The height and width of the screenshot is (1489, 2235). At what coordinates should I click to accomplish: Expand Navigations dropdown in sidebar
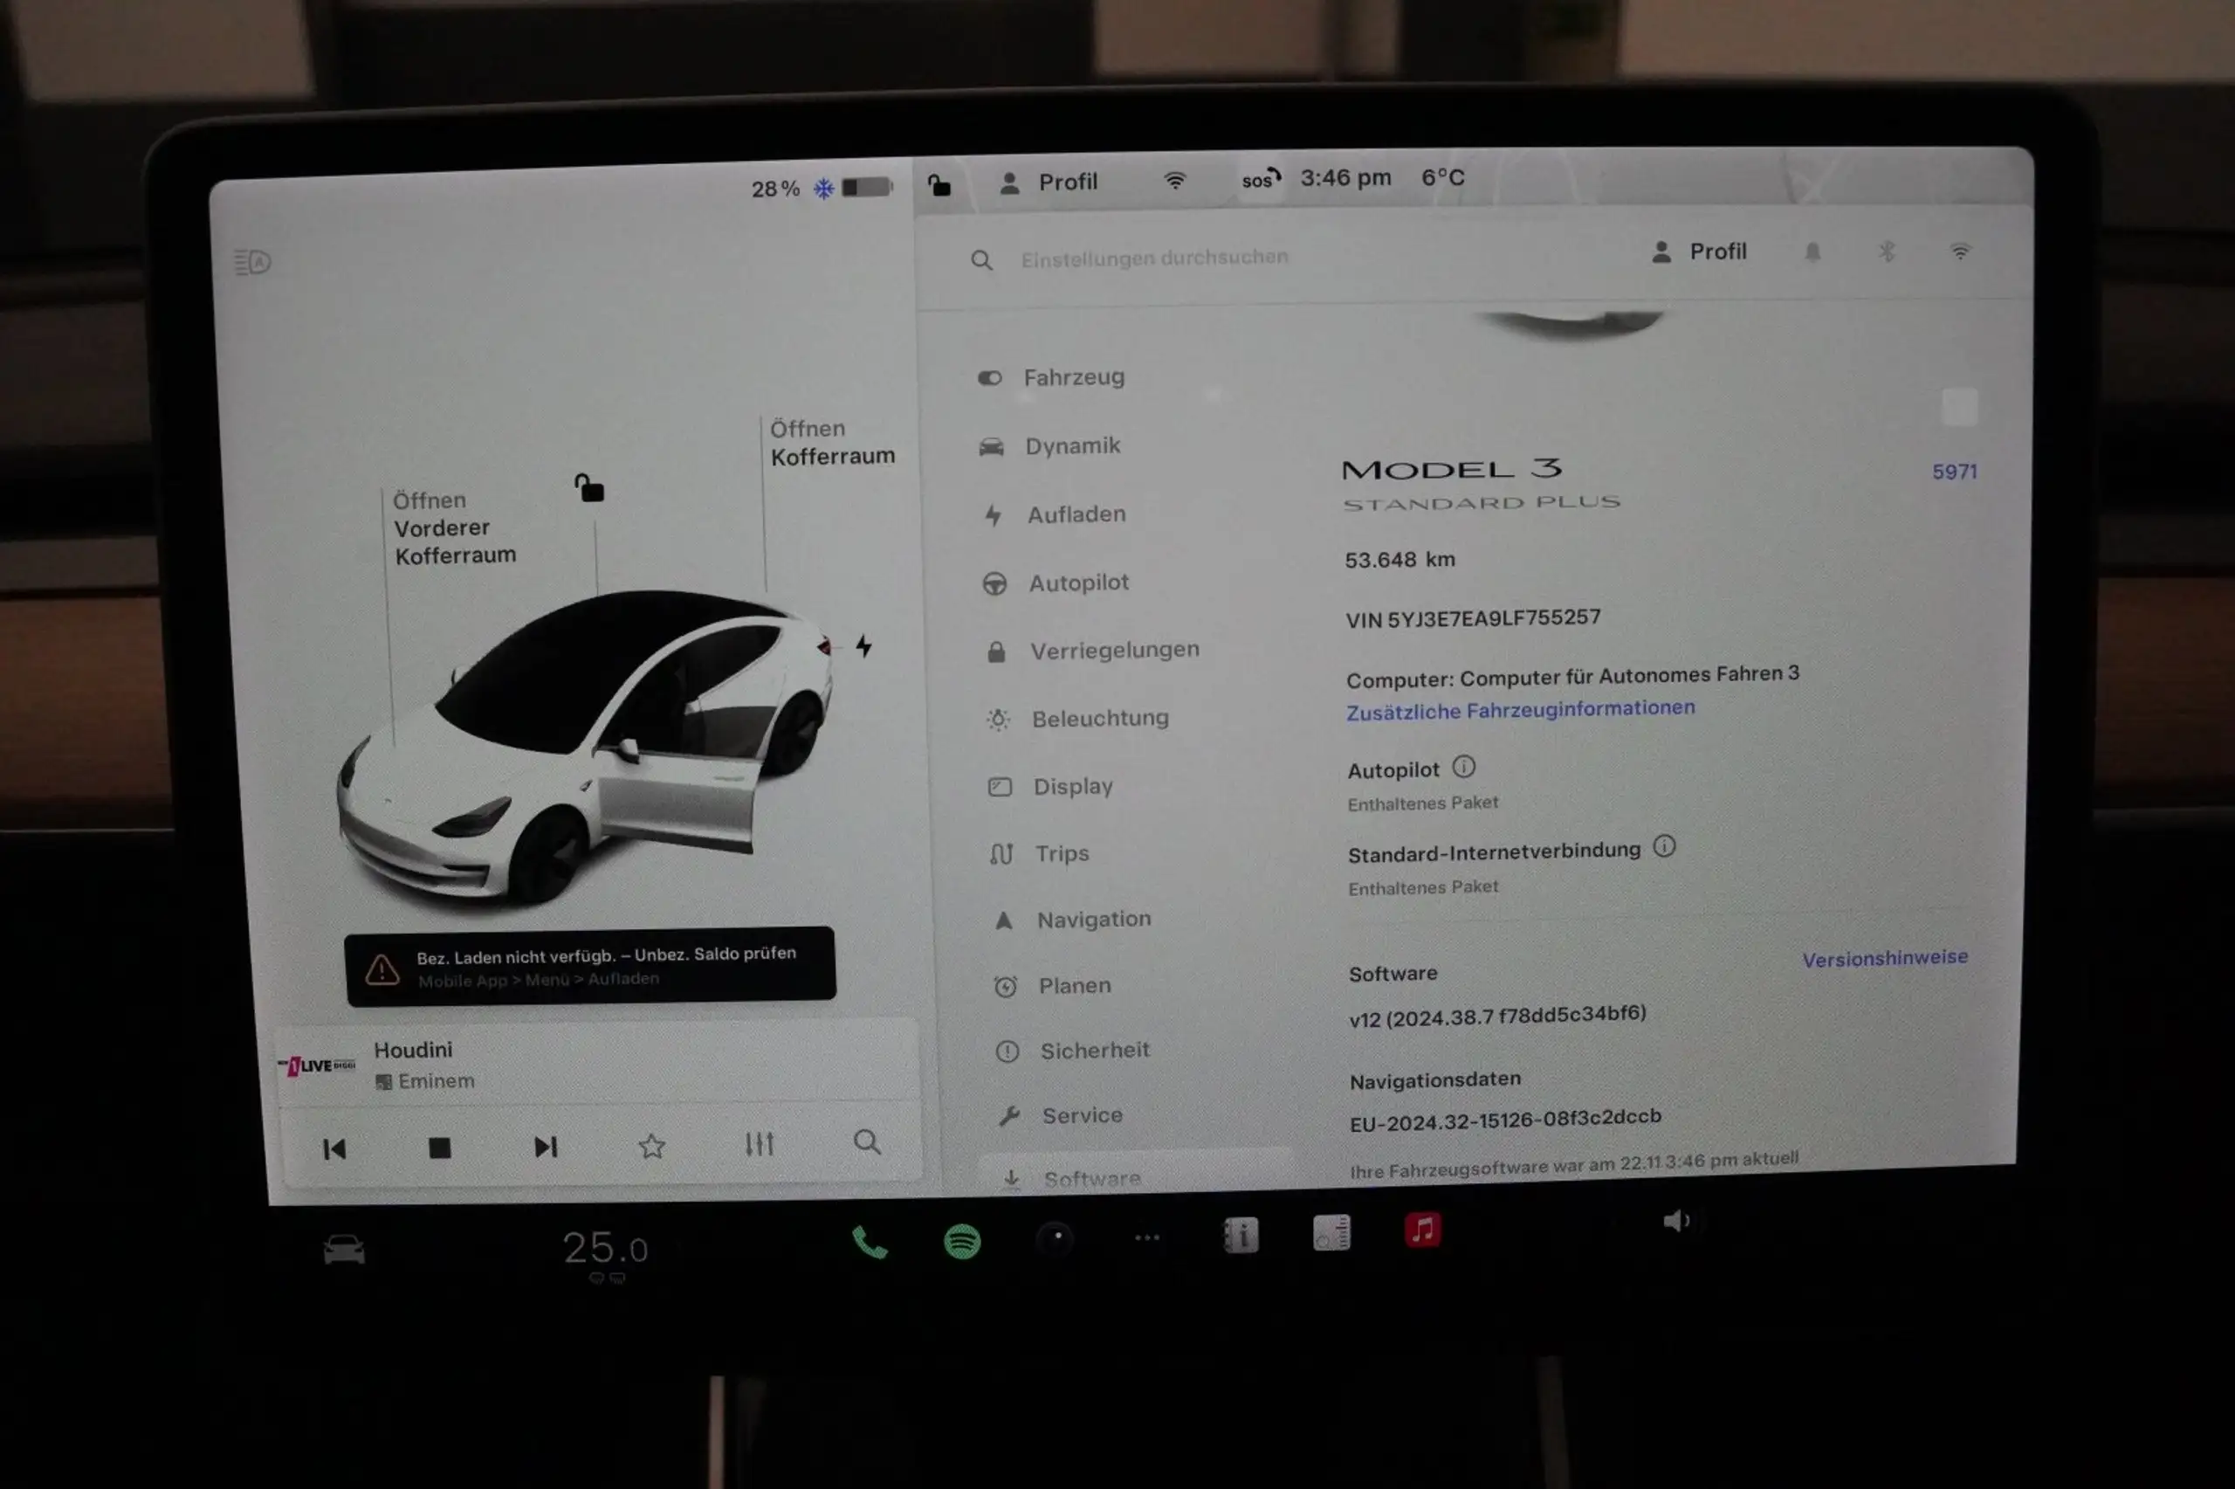[1094, 919]
